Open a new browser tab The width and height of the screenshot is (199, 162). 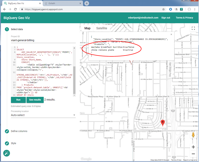(x=87, y=4)
